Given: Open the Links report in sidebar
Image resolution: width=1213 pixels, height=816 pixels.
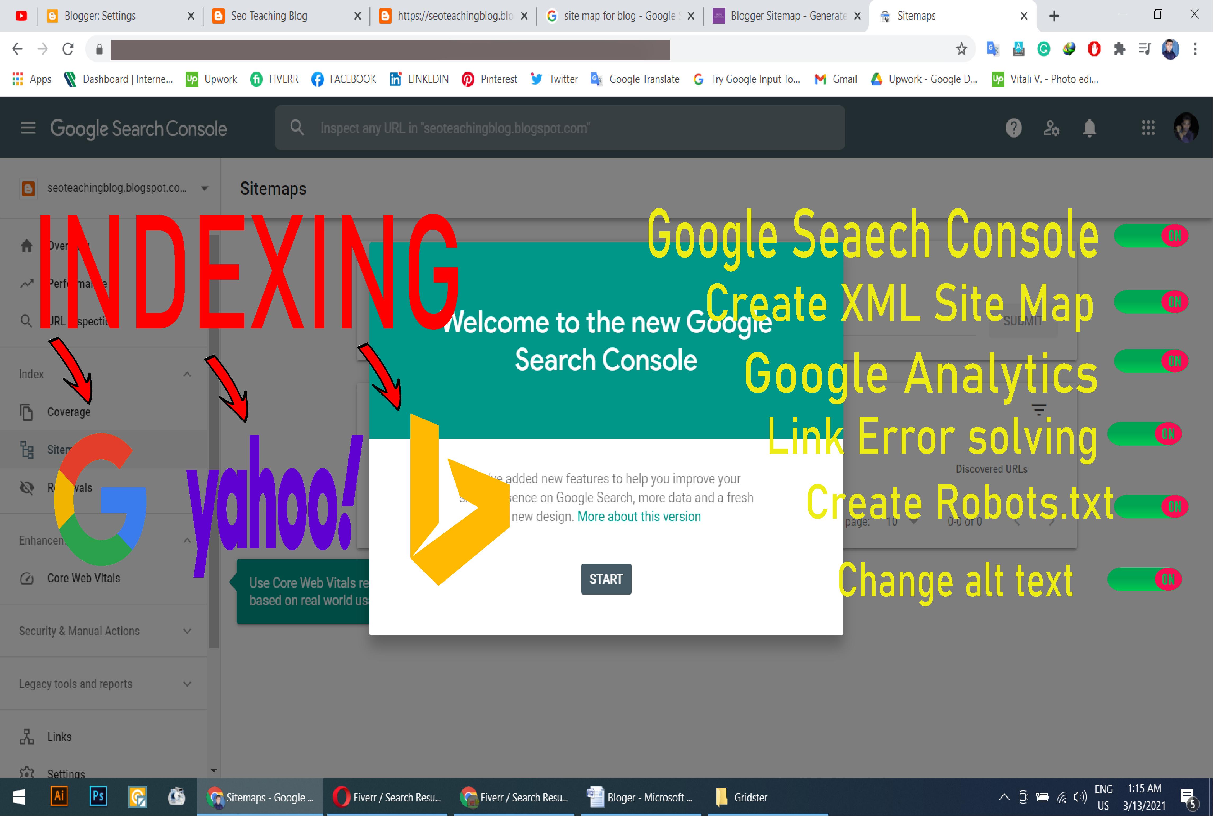Looking at the screenshot, I should (x=59, y=736).
